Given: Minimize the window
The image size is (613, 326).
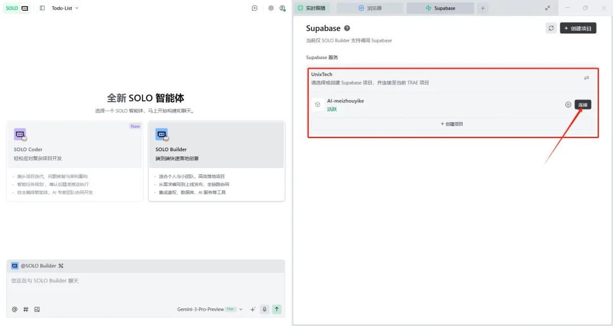Looking at the screenshot, I should click(x=567, y=8).
